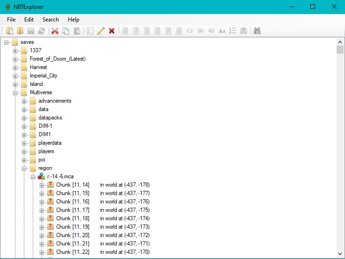Open the Help menu
345x259 pixels.
pos(73,20)
